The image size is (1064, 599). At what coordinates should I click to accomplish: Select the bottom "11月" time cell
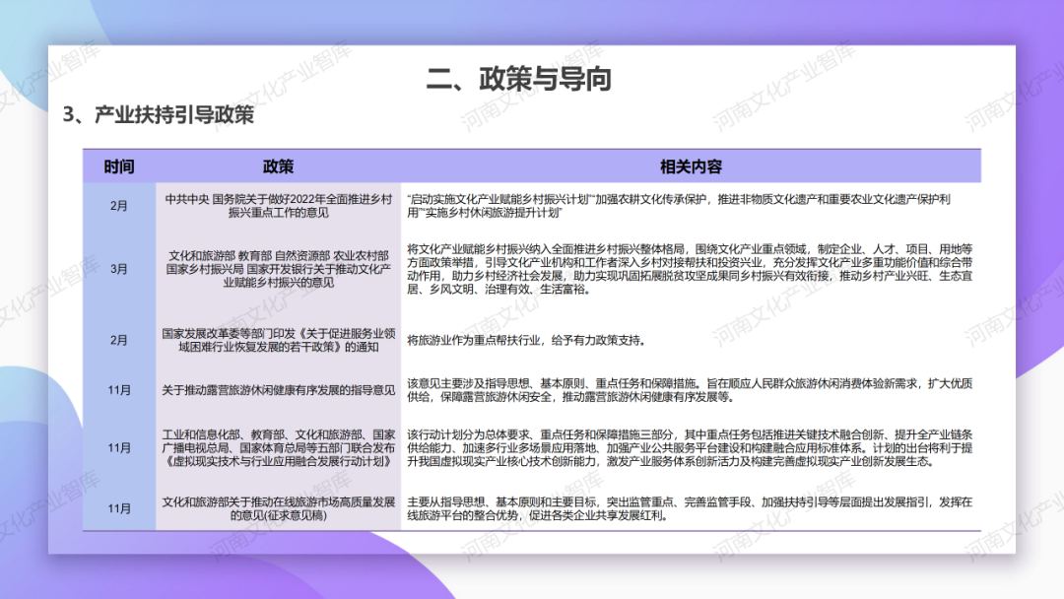tap(120, 508)
